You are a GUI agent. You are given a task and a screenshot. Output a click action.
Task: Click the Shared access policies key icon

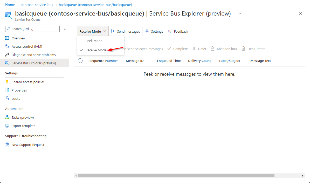[x=7, y=82]
